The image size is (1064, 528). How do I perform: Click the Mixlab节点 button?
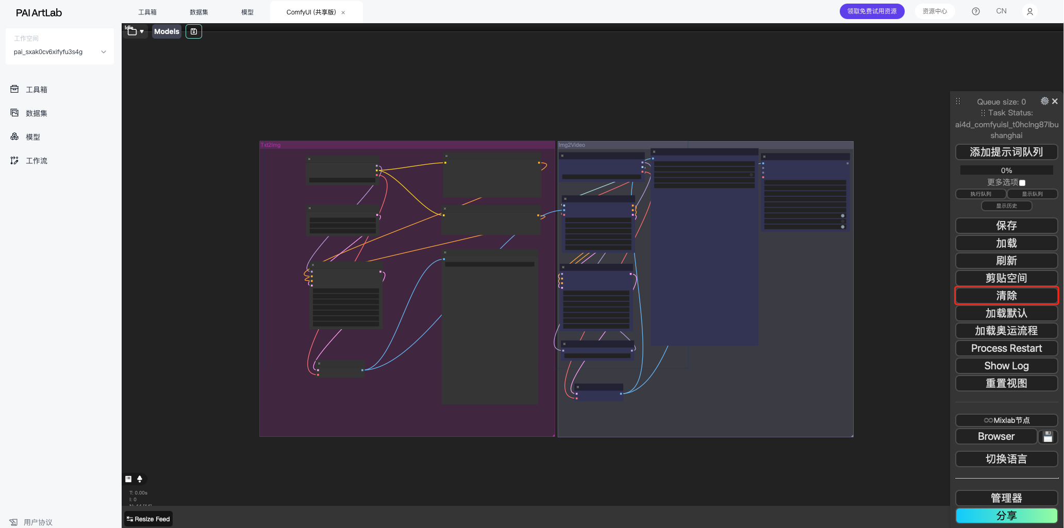1006,420
